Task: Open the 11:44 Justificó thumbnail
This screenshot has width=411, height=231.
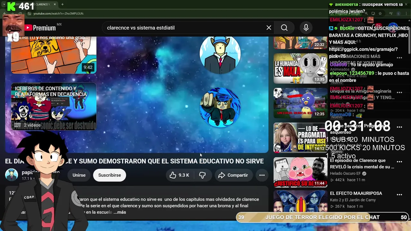Action: [x=300, y=172]
